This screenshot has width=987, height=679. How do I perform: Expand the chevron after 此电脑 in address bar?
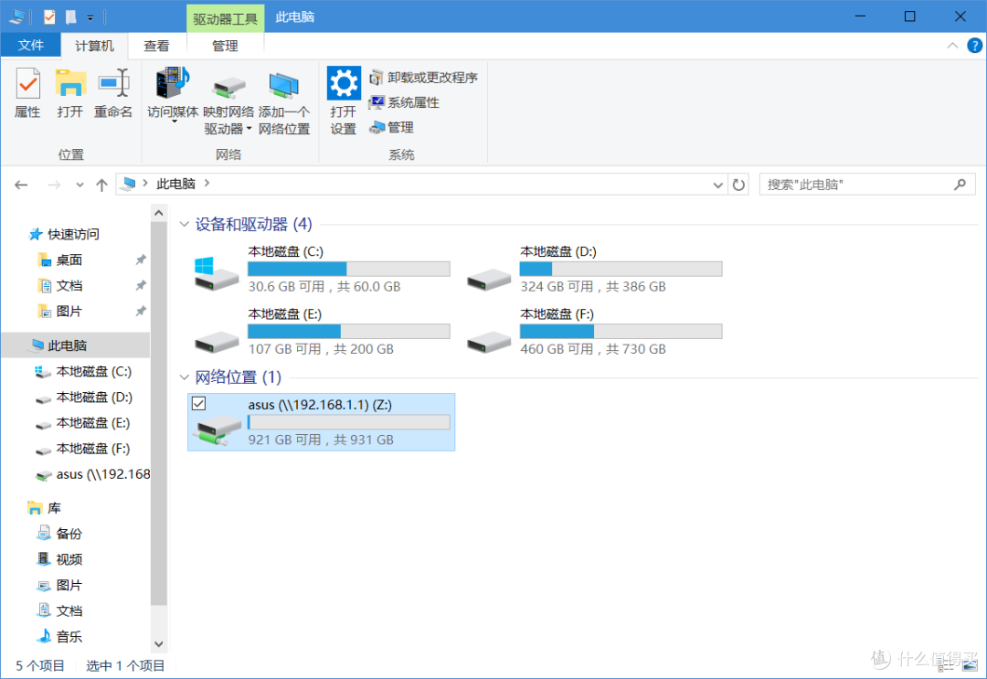(x=207, y=184)
